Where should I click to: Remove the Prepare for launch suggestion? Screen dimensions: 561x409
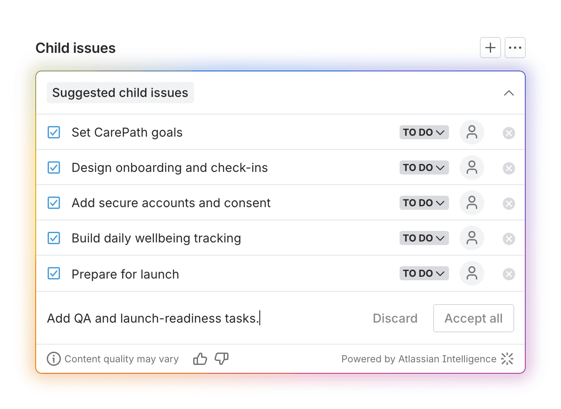[x=509, y=274]
